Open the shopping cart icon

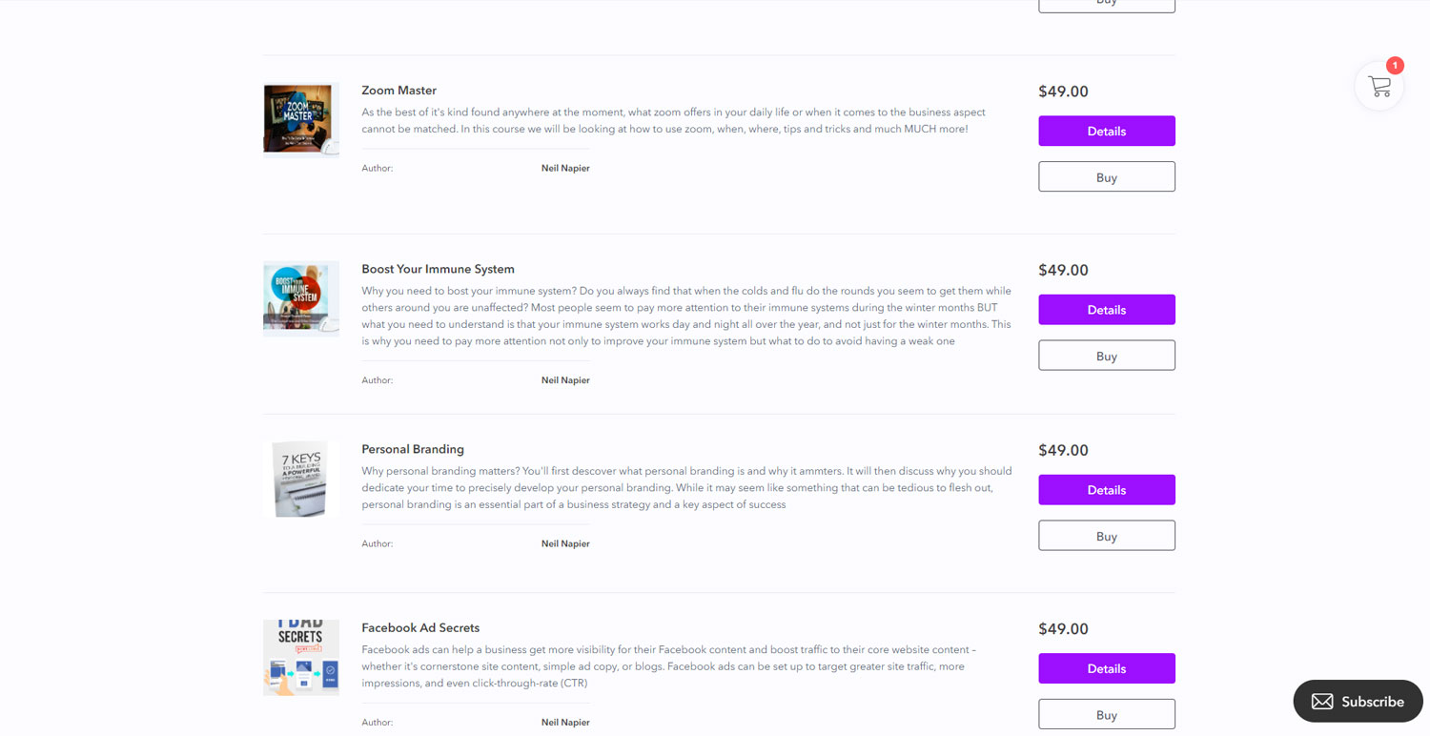coord(1379,87)
